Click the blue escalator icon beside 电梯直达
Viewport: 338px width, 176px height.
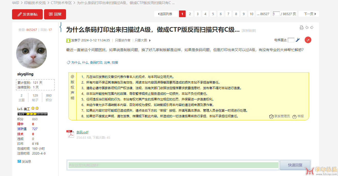click(298, 40)
